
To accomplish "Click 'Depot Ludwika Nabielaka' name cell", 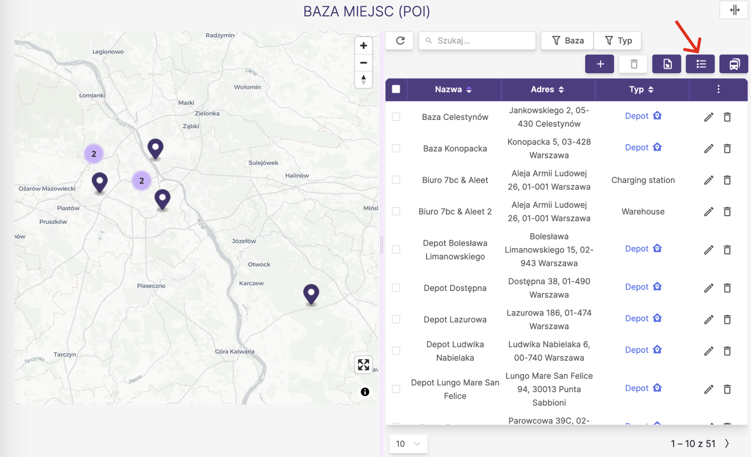I will click(455, 351).
